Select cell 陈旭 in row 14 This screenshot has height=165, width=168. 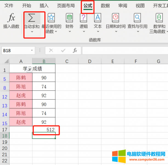(x=21, y=113)
